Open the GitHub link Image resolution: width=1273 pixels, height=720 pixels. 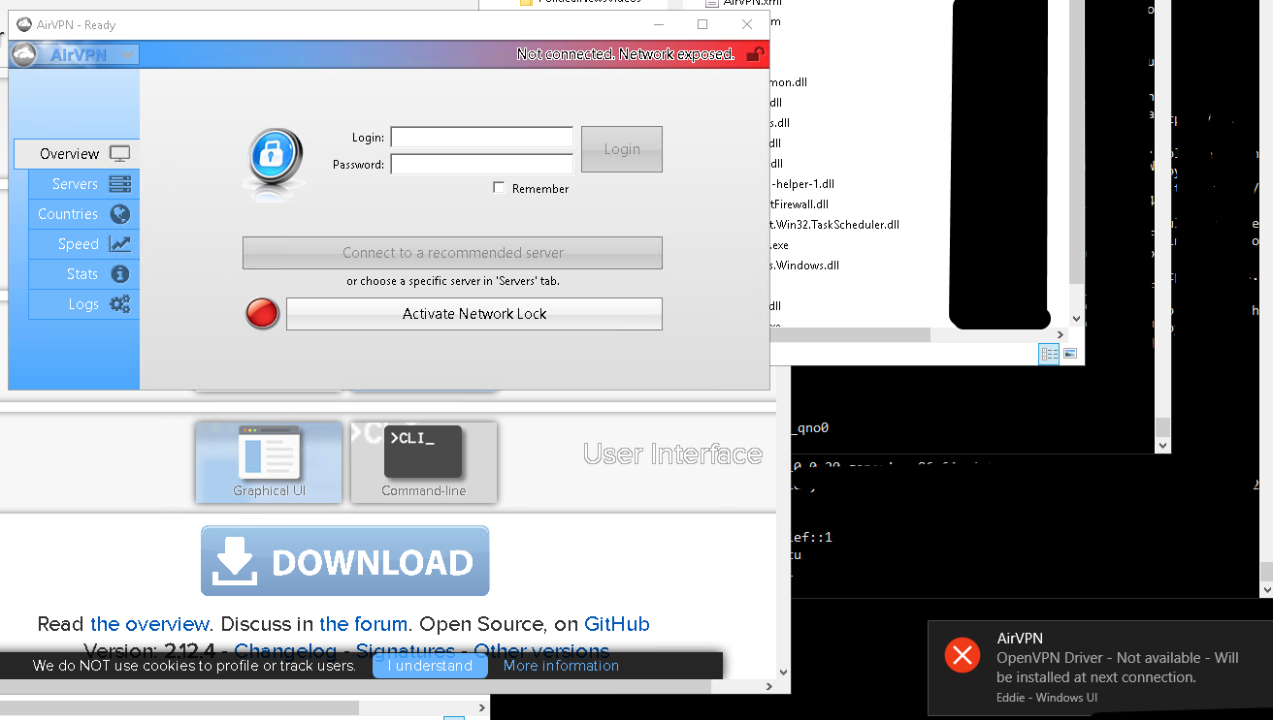(x=616, y=624)
